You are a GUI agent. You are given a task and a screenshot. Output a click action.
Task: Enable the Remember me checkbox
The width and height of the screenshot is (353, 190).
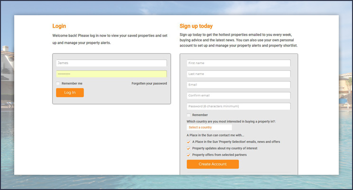(58, 84)
